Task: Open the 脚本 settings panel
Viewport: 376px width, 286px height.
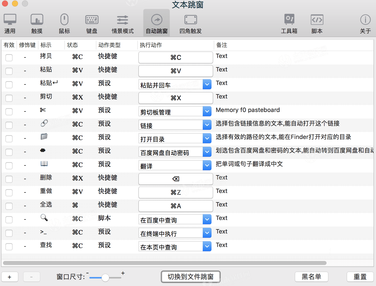Action: (x=317, y=23)
